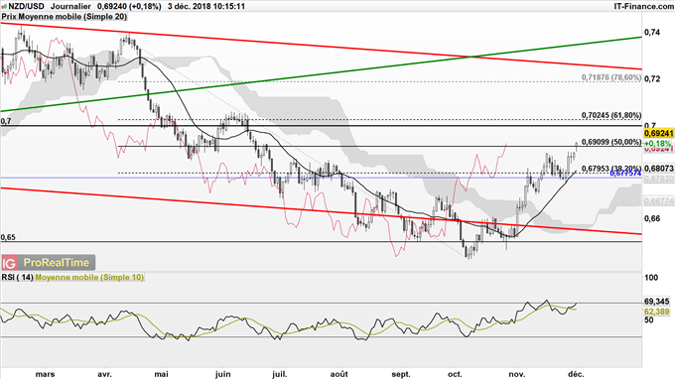Click the oct. label on time axis

[x=455, y=374]
